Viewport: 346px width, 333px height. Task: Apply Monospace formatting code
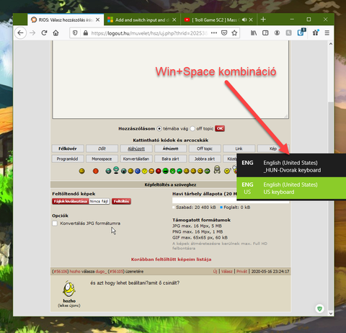(x=102, y=159)
